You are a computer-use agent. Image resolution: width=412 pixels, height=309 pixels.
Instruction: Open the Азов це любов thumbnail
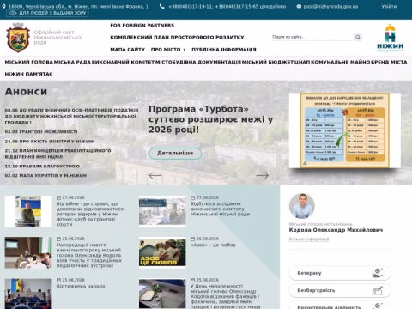(x=162, y=252)
